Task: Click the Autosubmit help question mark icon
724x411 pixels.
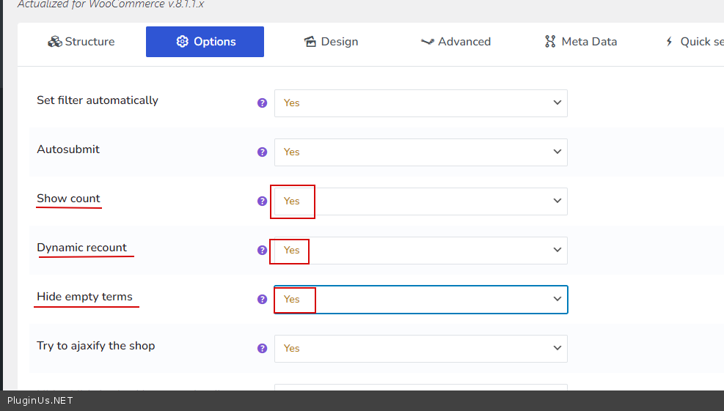Action: point(262,152)
